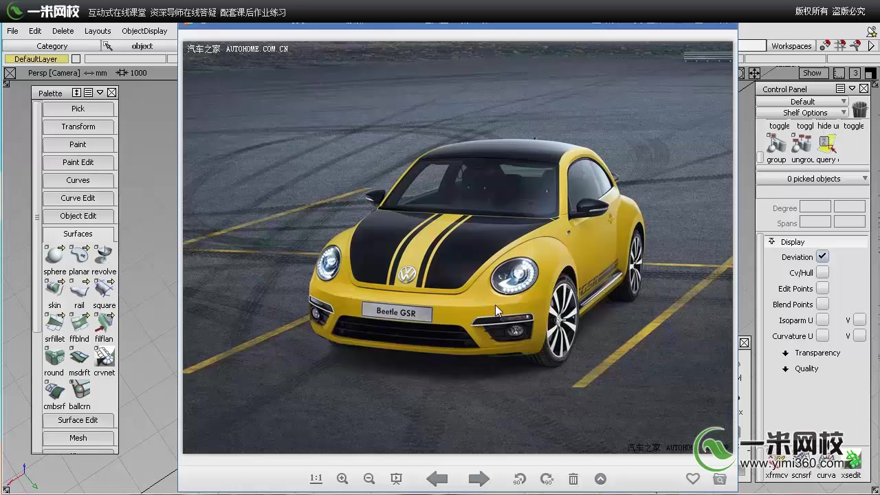Click the group shelf icon
880x495 pixels.
(x=776, y=144)
